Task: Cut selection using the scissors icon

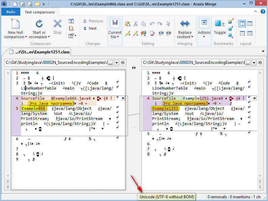Action: [136, 24]
